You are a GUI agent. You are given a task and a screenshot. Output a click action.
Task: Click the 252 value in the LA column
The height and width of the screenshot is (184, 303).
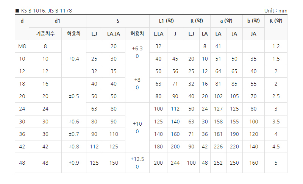(219, 163)
